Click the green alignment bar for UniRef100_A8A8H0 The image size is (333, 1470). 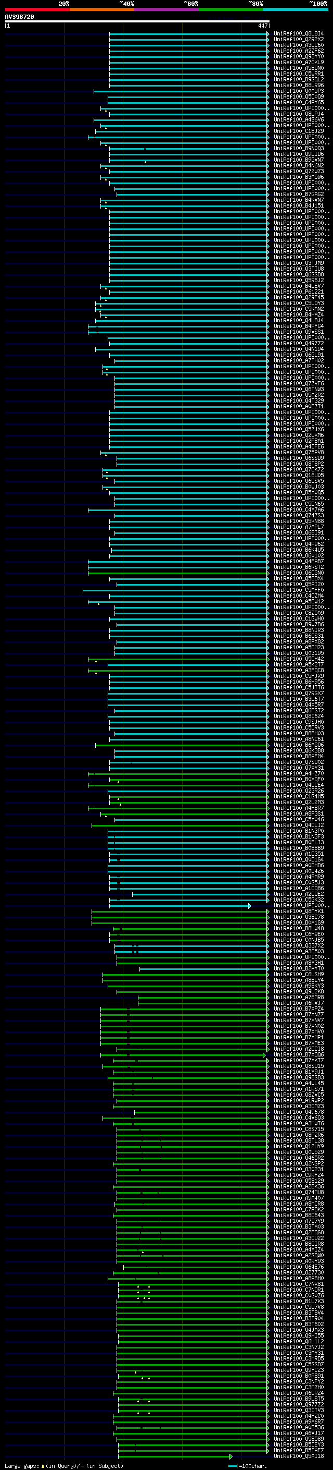188,1278
